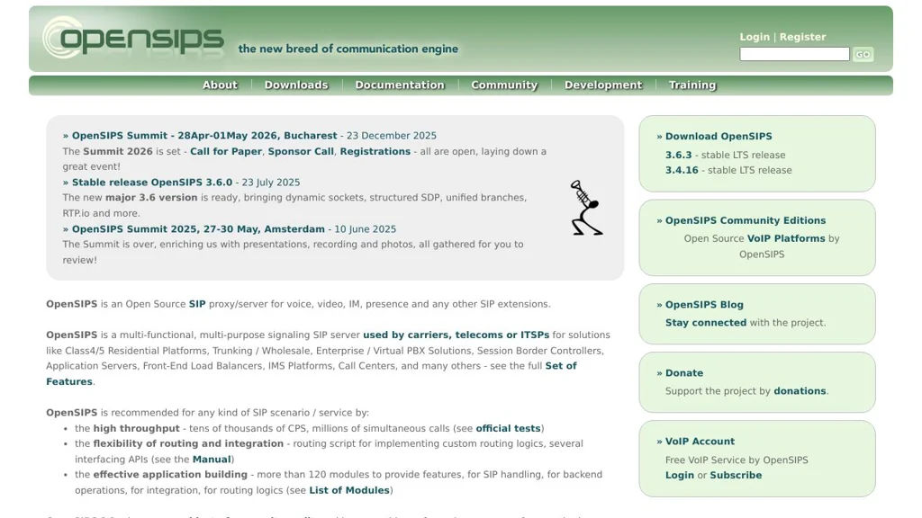Click the '10 June 2025' date text
The image size is (922, 518).
pos(366,229)
